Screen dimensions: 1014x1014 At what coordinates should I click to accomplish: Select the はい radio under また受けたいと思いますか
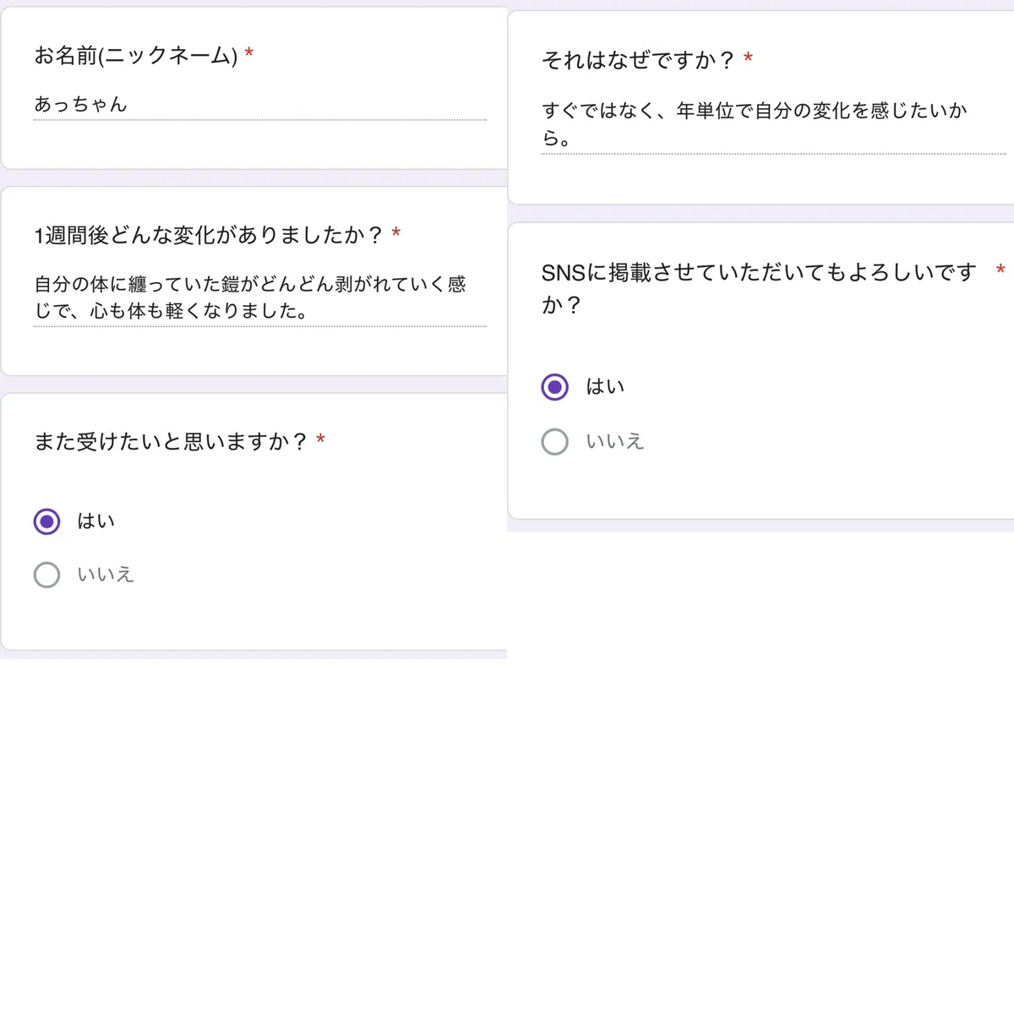tap(46, 521)
